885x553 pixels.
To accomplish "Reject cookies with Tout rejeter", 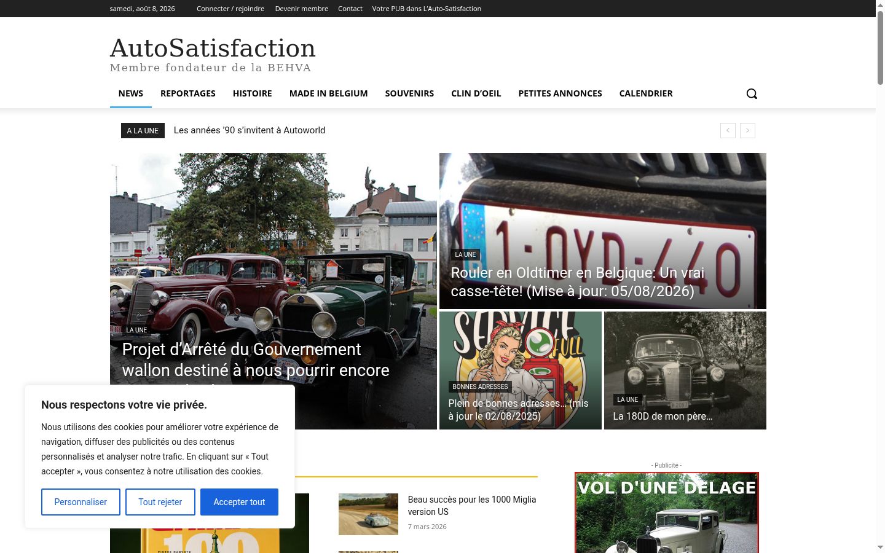I will pos(160,502).
